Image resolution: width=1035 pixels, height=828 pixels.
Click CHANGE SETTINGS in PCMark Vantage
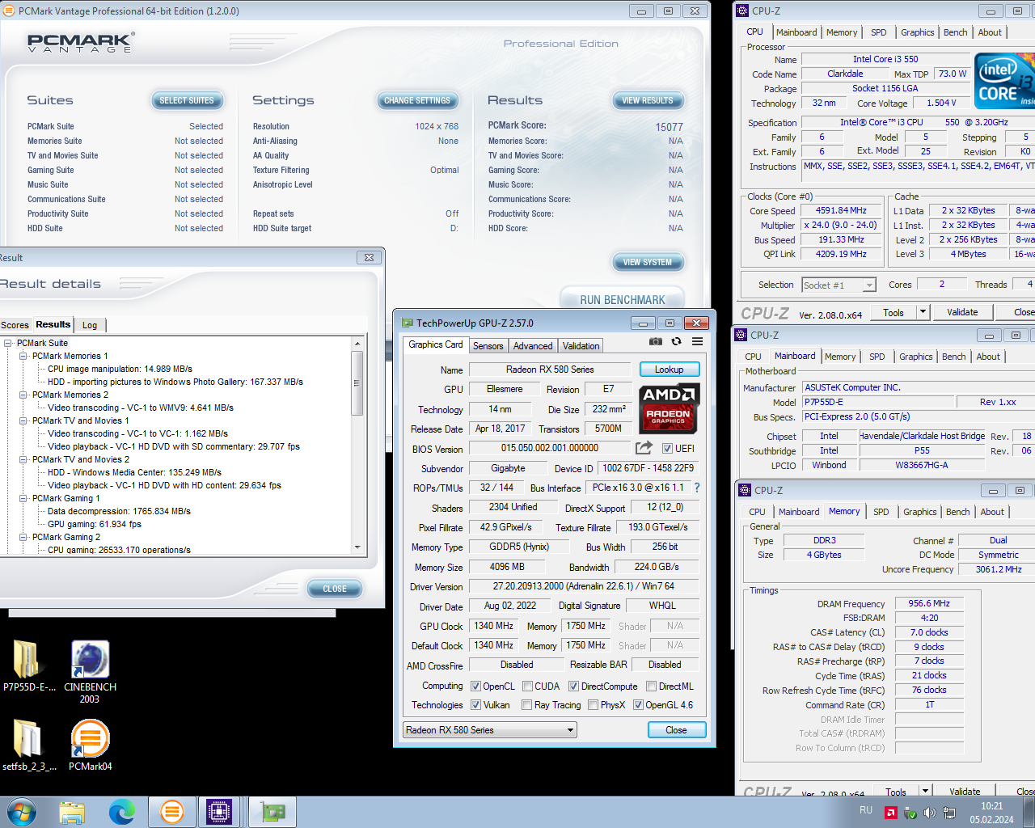tap(417, 100)
